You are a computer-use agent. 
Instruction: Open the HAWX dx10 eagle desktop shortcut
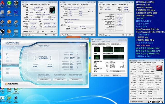click(16, 3)
